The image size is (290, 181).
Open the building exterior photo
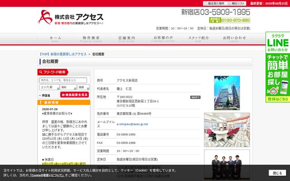pyautogui.click(x=227, y=93)
